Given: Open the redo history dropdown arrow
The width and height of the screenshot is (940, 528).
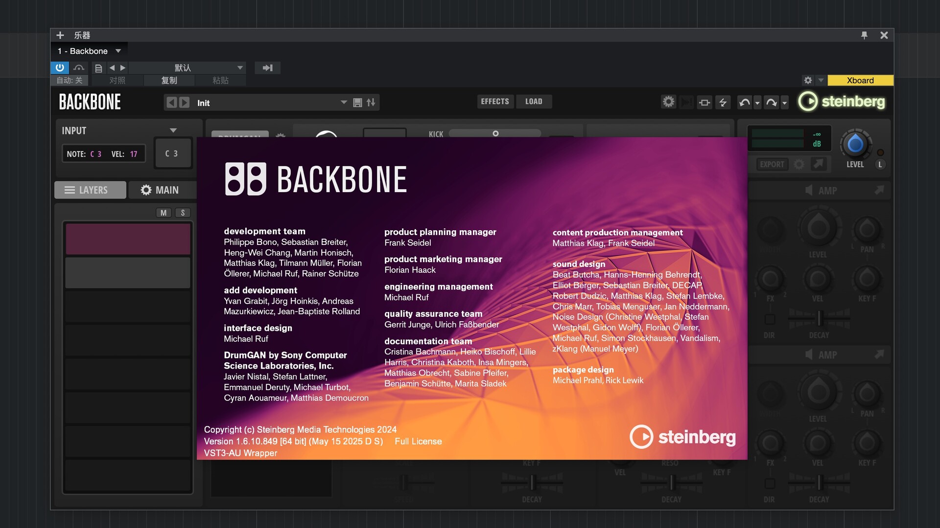Looking at the screenshot, I should [784, 103].
